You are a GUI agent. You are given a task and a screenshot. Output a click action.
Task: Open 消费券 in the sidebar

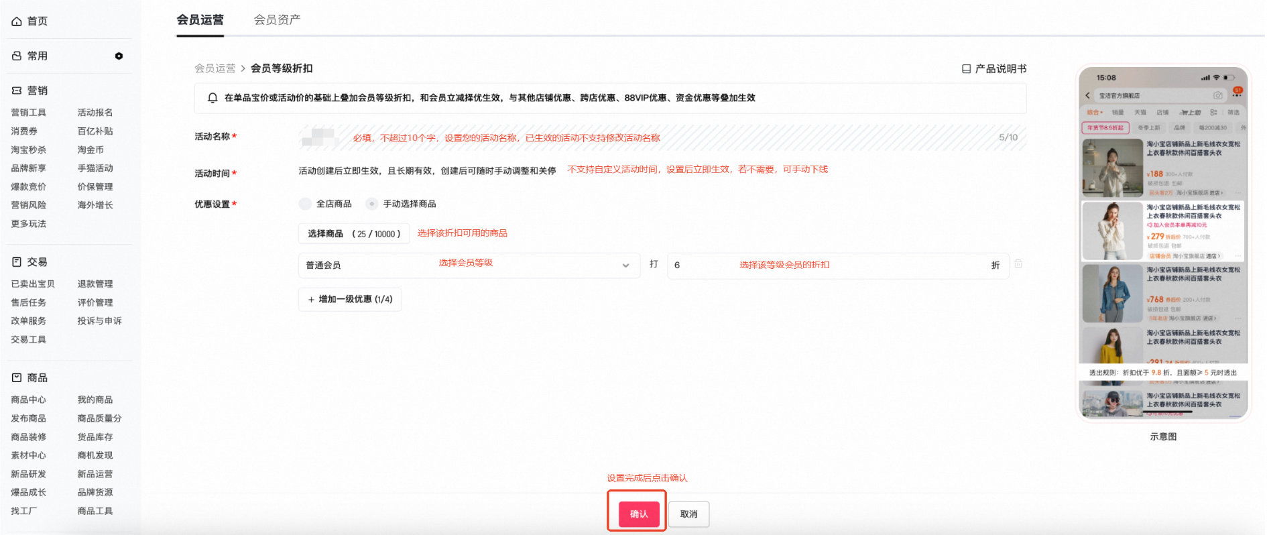(x=24, y=131)
